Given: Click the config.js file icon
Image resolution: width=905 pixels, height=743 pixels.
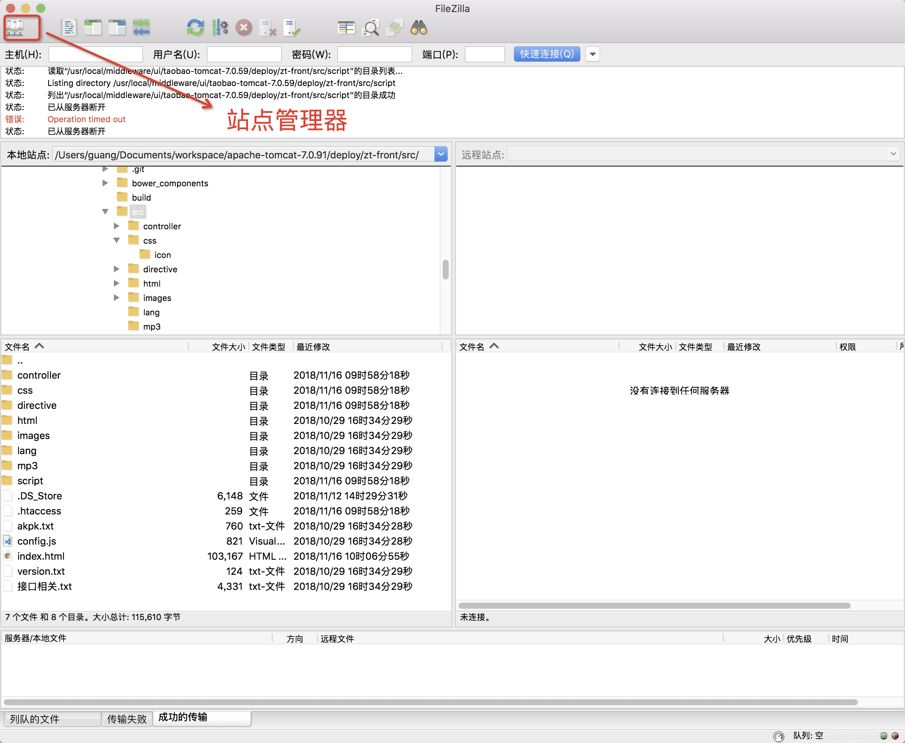Looking at the screenshot, I should [8, 541].
